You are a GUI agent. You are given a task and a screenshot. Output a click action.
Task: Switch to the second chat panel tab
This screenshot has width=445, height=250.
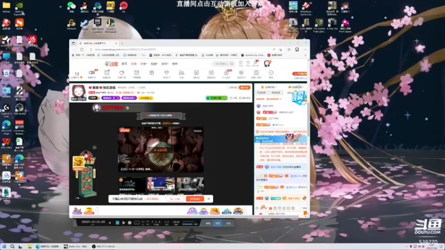pyautogui.click(x=276, y=93)
